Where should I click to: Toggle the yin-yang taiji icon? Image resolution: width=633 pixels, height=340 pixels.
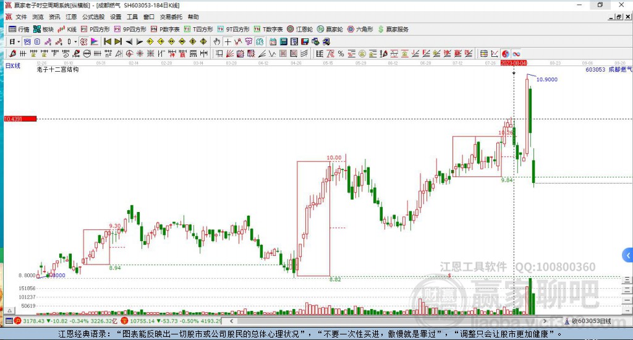click(x=506, y=54)
